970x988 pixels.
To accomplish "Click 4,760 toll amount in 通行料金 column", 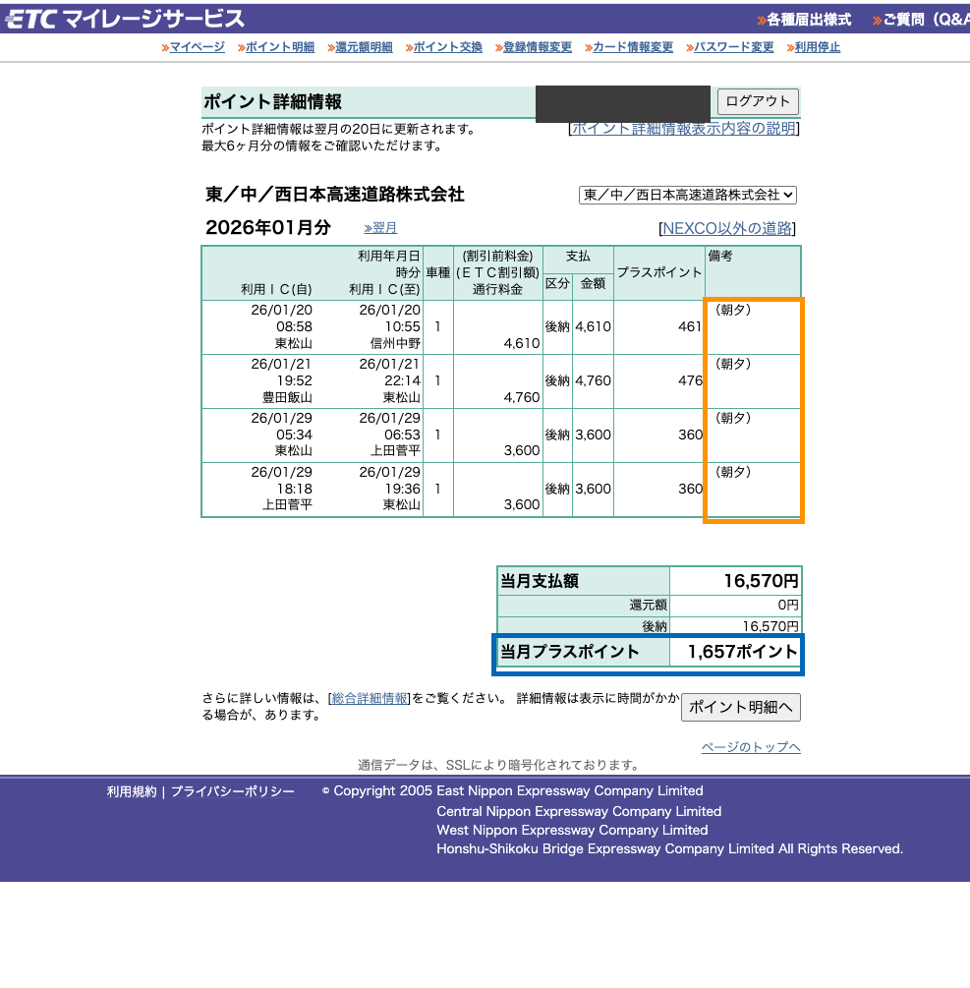I will pyautogui.click(x=522, y=397).
